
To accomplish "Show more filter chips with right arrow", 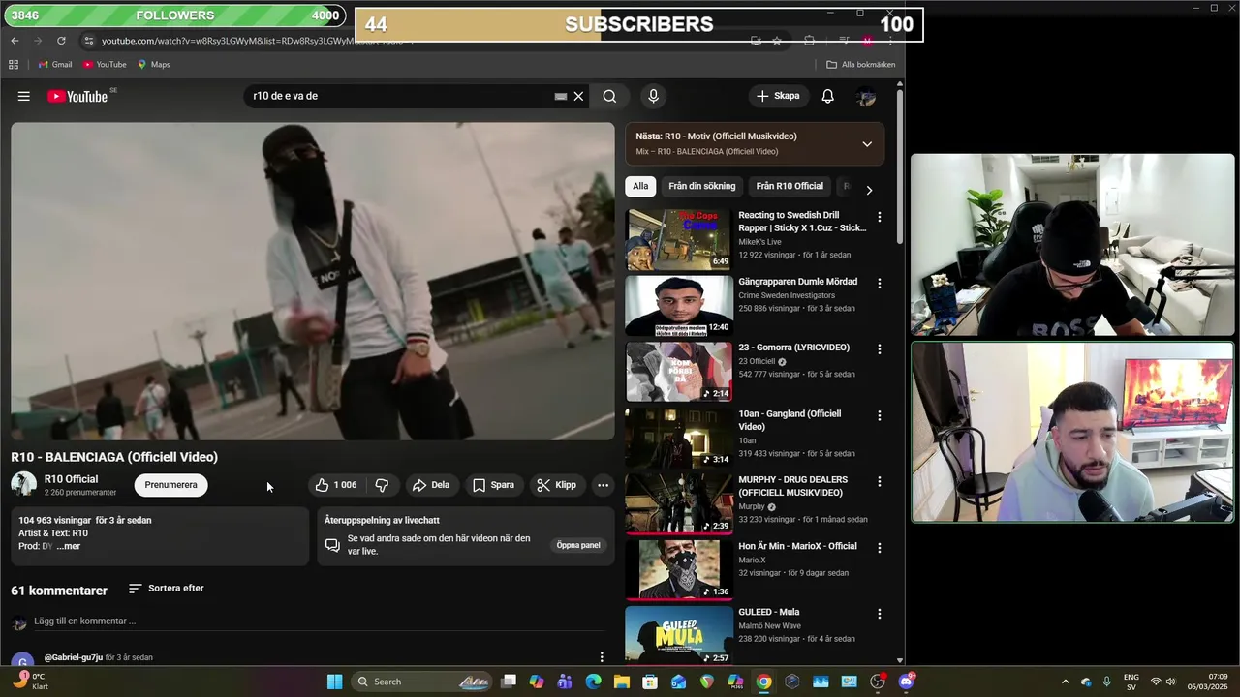I will 869,190.
